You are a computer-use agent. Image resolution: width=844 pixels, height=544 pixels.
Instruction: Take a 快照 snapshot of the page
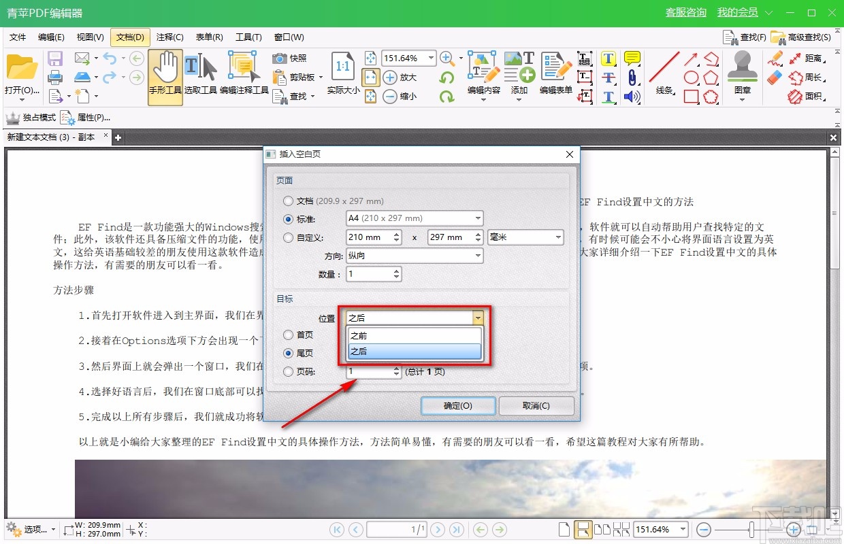[x=294, y=58]
